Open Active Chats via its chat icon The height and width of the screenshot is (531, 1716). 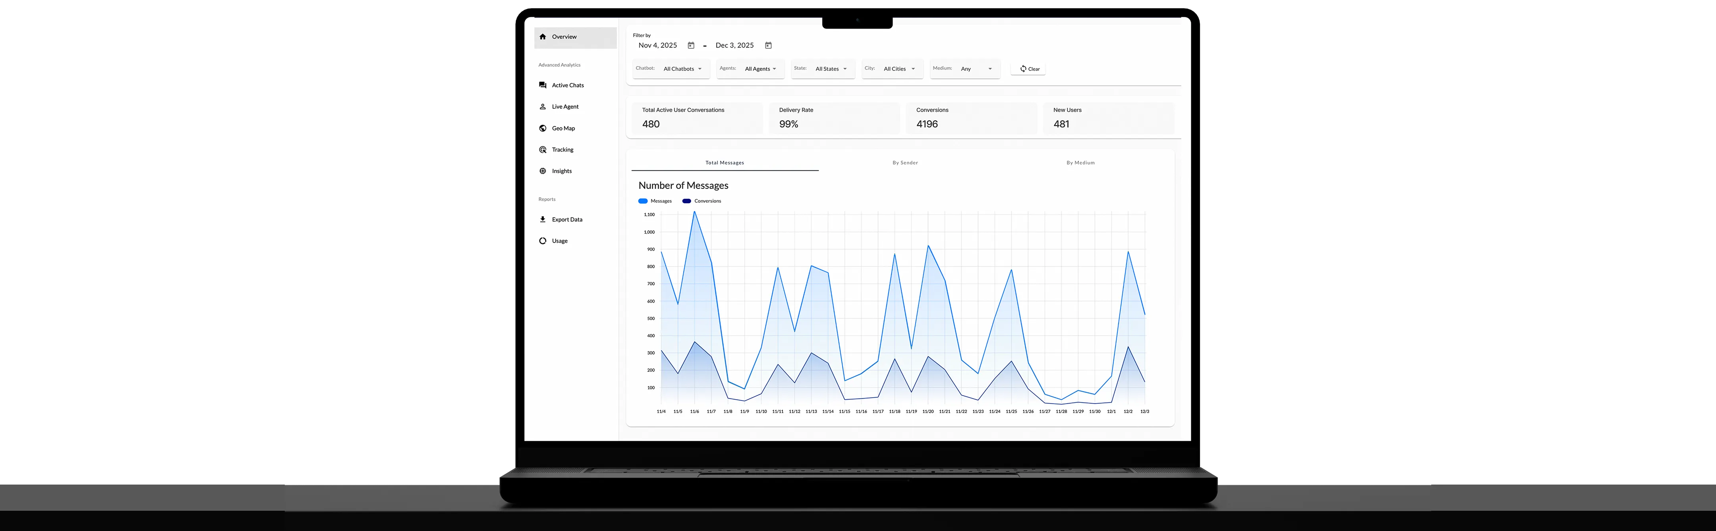[542, 85]
